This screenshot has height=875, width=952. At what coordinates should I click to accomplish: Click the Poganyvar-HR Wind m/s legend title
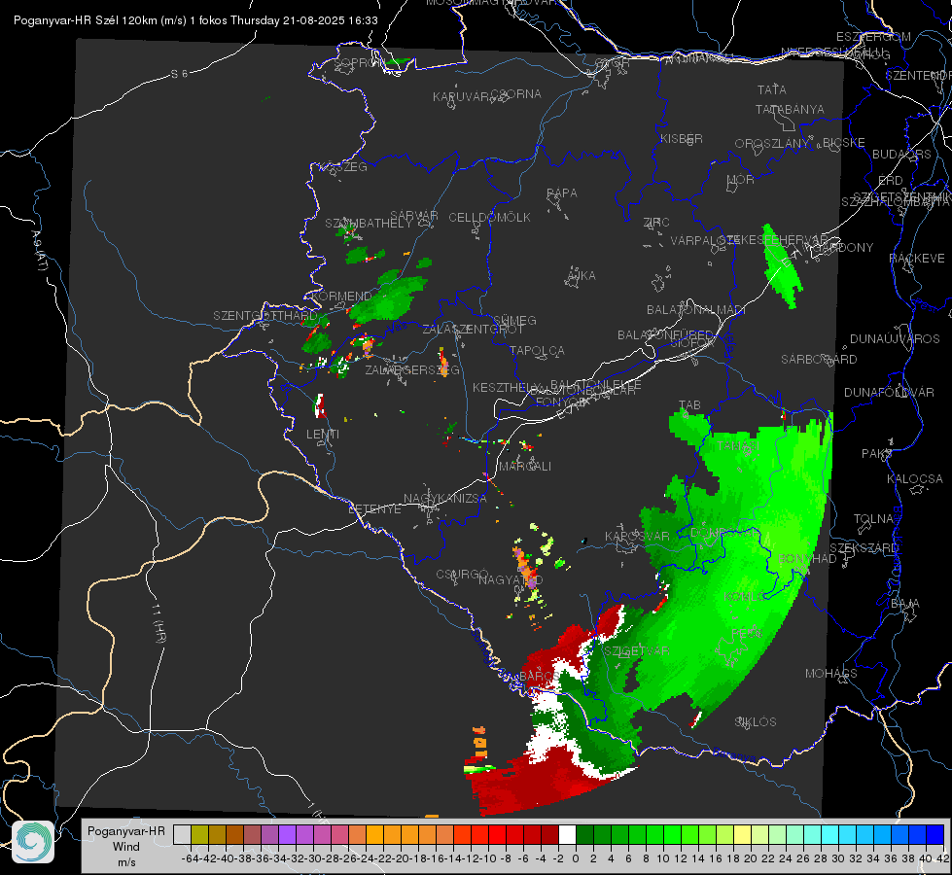coord(126,847)
